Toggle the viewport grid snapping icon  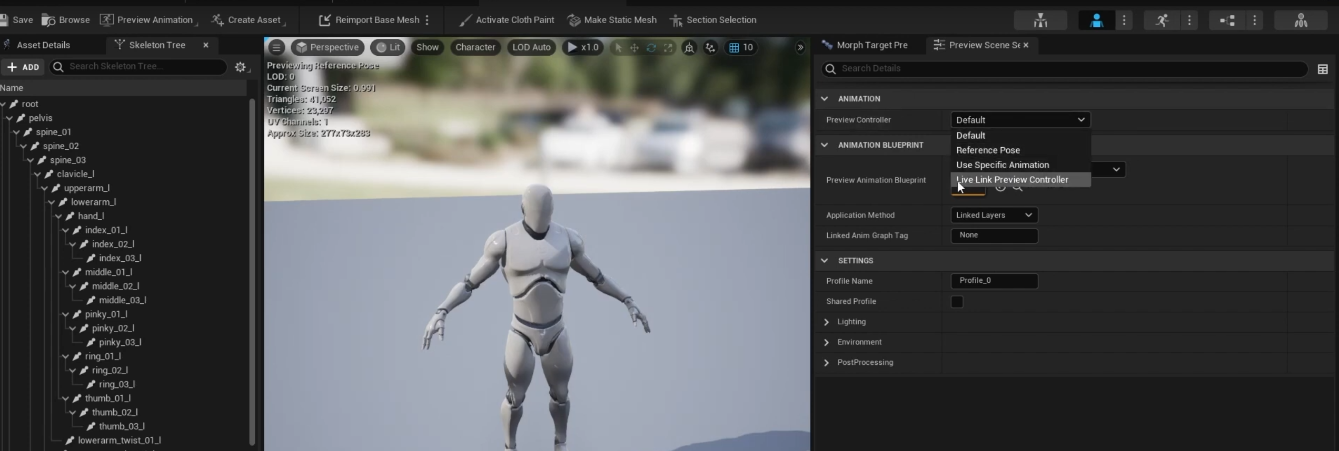pyautogui.click(x=734, y=47)
